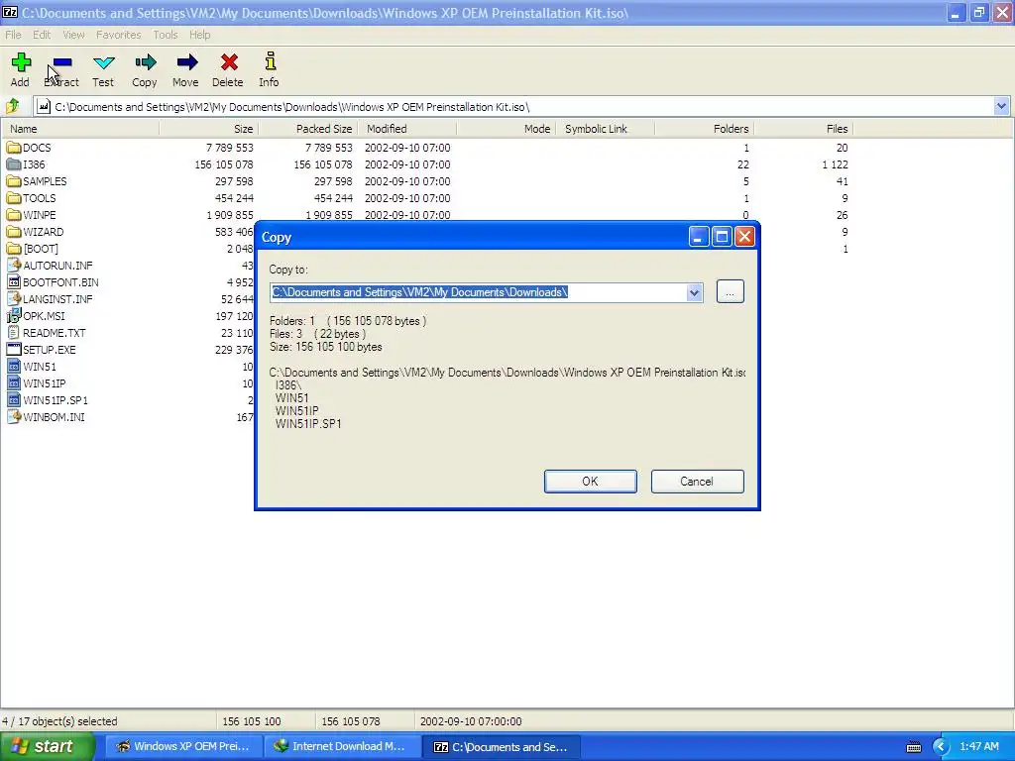Open the Info toolbar icon
The width and height of the screenshot is (1015, 761).
(x=270, y=61)
